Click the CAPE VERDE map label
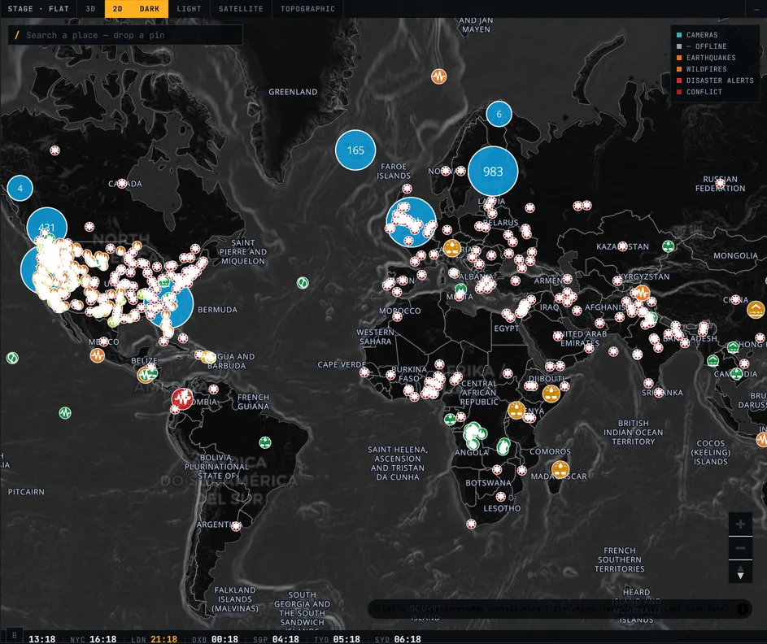The width and height of the screenshot is (767, 644). tap(342, 364)
